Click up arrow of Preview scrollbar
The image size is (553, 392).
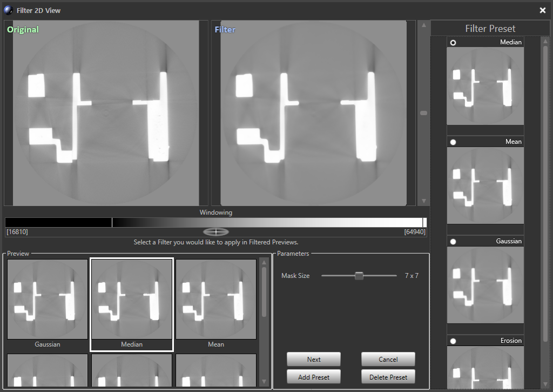(264, 262)
